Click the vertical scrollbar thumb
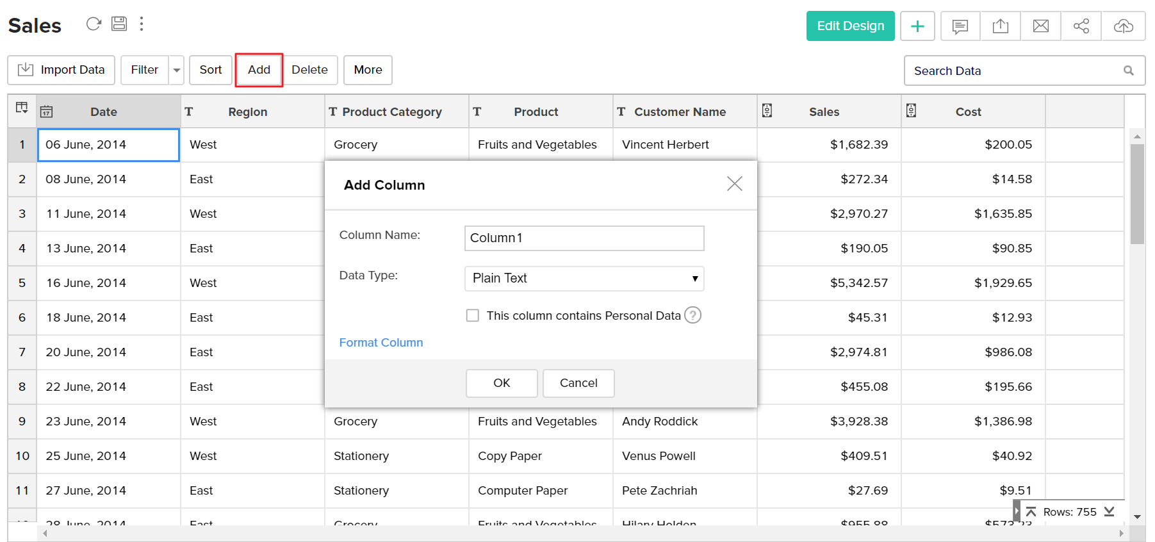Screen dimensions: 1155x542 1137,193
